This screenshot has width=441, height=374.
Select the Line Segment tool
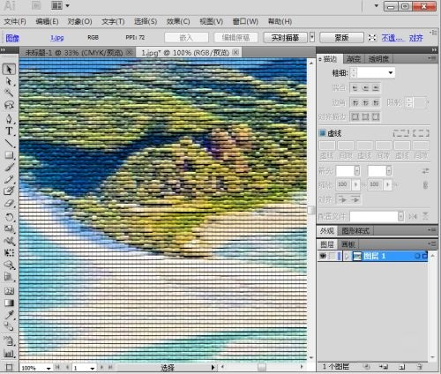click(x=9, y=143)
